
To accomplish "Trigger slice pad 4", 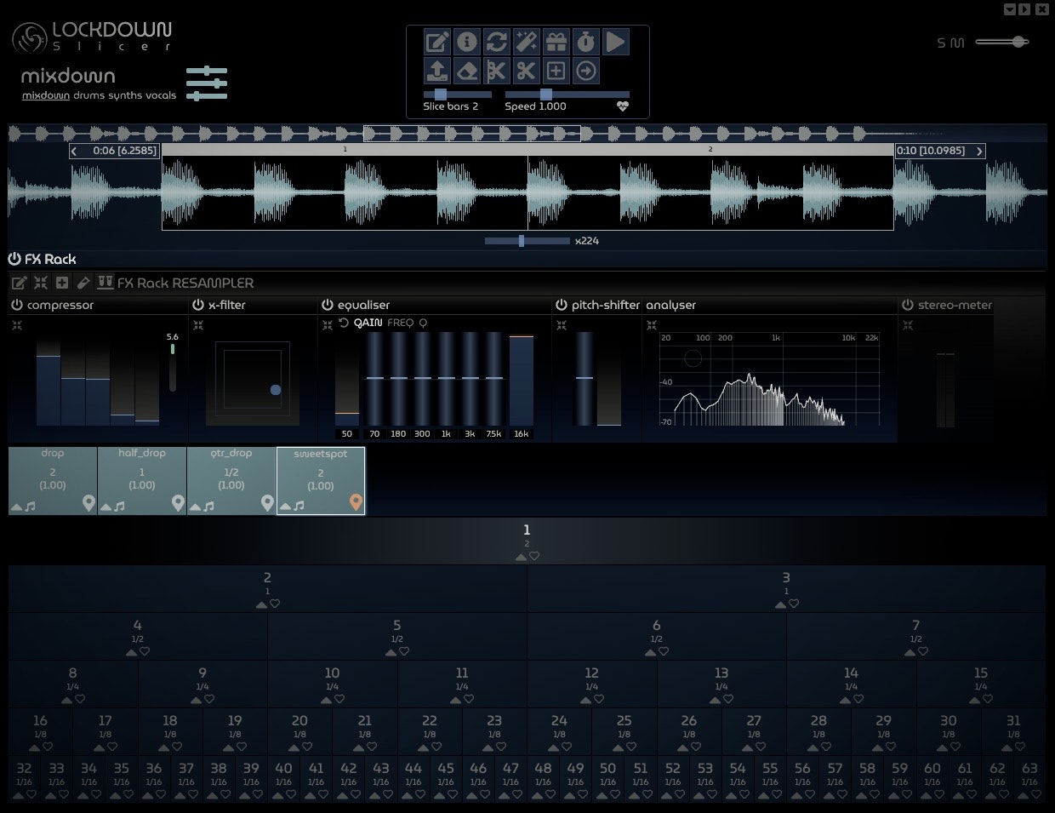I will pos(138,636).
